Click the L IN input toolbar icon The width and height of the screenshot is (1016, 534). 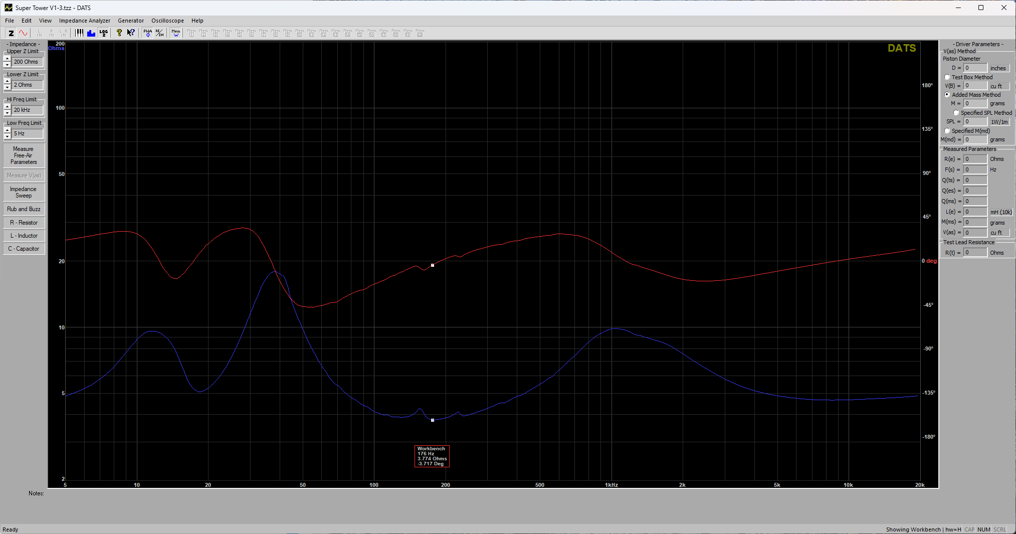tap(39, 33)
